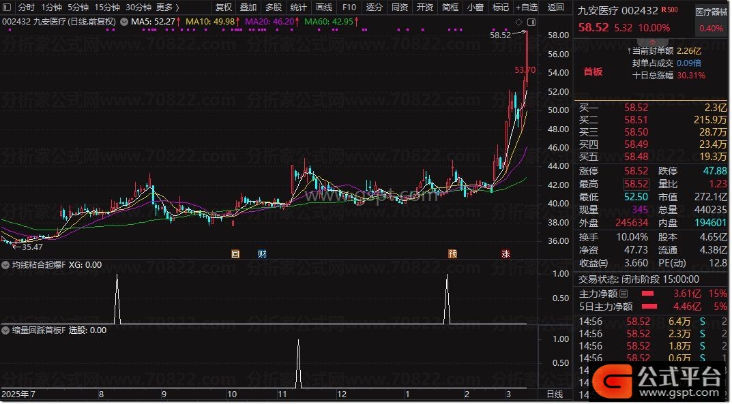Click the 财 financial report marker on chart
Image resolution: width=732 pixels, height=404 pixels.
262,253
